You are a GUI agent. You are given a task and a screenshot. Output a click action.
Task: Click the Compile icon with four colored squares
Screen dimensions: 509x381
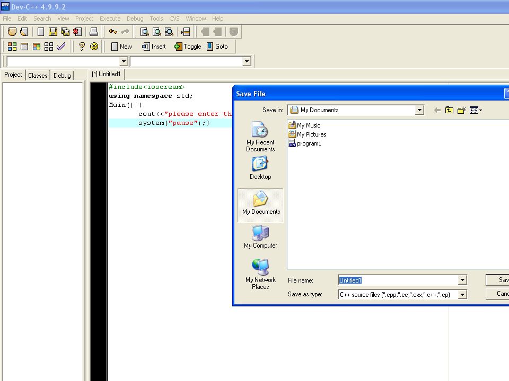click(x=12, y=47)
